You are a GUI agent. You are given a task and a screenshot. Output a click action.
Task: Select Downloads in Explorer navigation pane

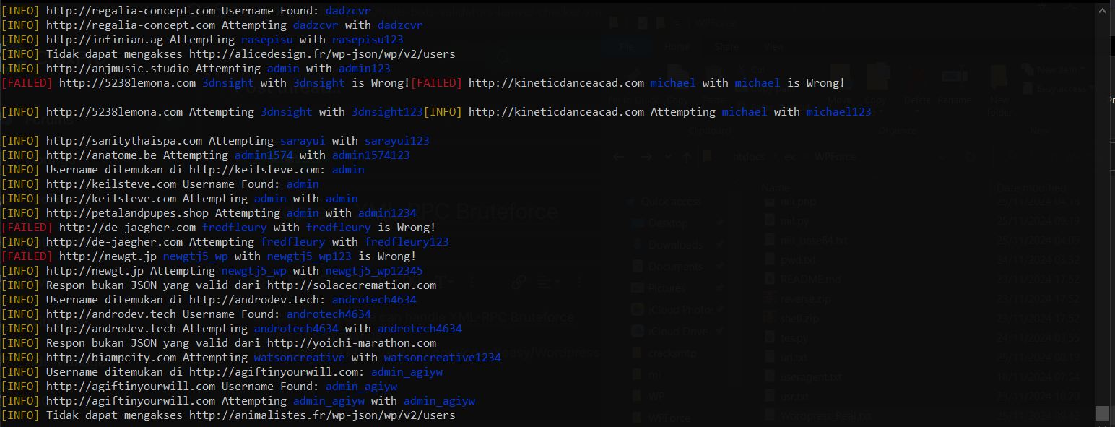668,245
